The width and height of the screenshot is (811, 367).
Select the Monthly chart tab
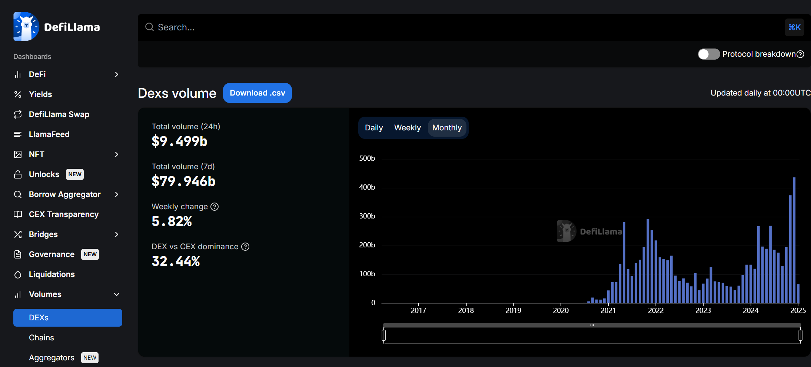pyautogui.click(x=447, y=128)
